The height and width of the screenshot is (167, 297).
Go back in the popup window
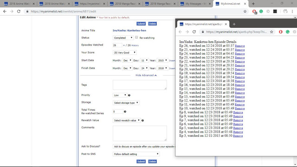click(x=180, y=32)
